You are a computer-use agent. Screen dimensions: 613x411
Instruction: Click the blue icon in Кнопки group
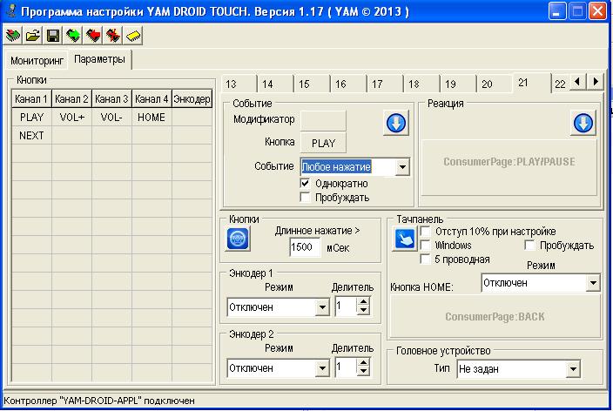pos(238,238)
